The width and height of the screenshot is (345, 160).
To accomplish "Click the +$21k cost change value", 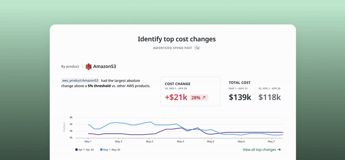I will pyautogui.click(x=176, y=97).
